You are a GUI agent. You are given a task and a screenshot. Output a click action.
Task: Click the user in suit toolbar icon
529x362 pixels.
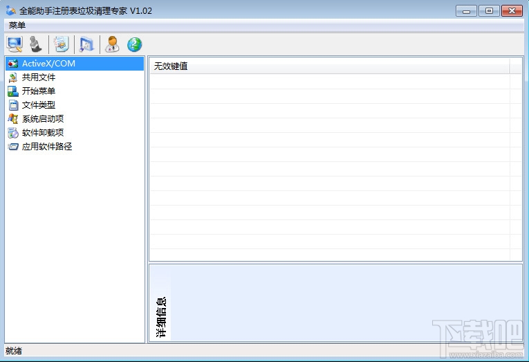point(112,44)
